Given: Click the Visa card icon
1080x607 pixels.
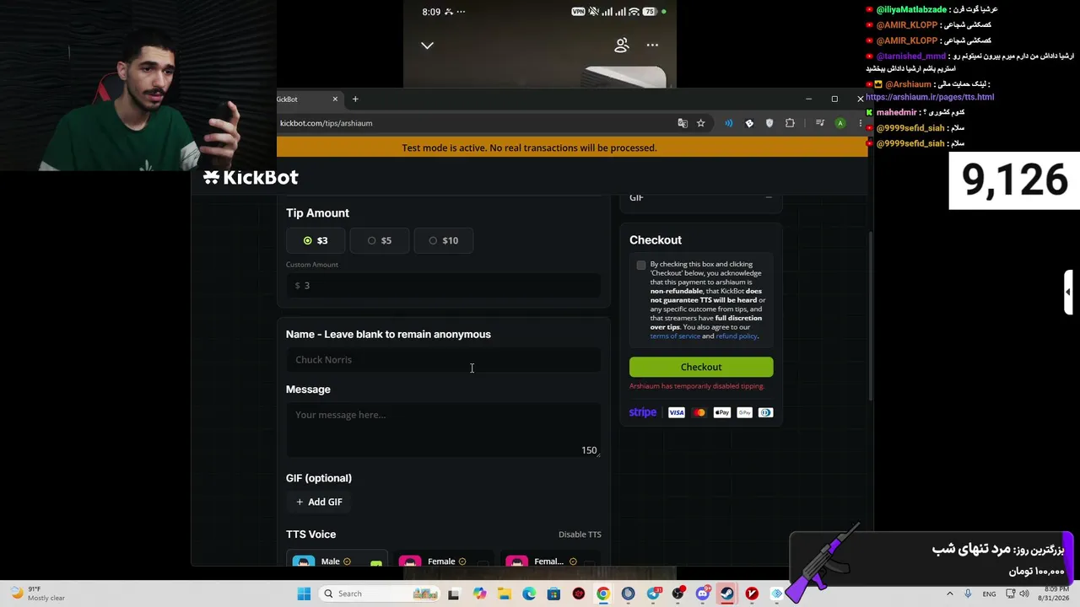Looking at the screenshot, I should (677, 412).
